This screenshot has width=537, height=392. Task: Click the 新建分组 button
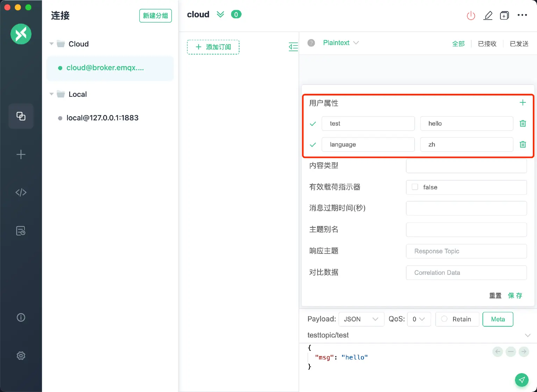(x=156, y=16)
